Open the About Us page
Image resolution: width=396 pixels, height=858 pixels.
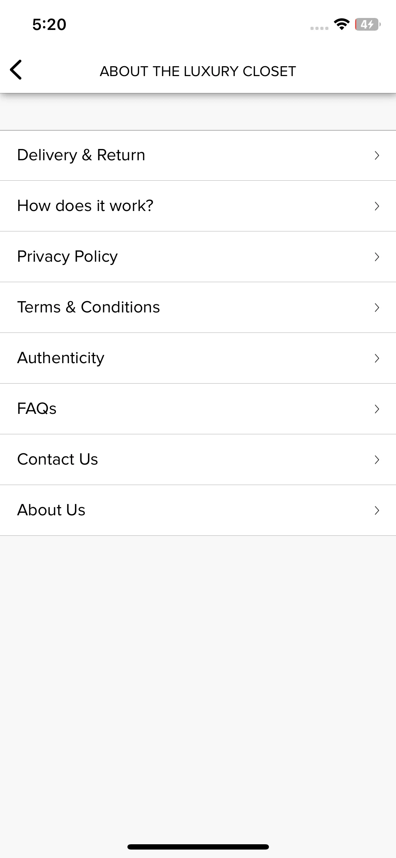click(x=198, y=510)
